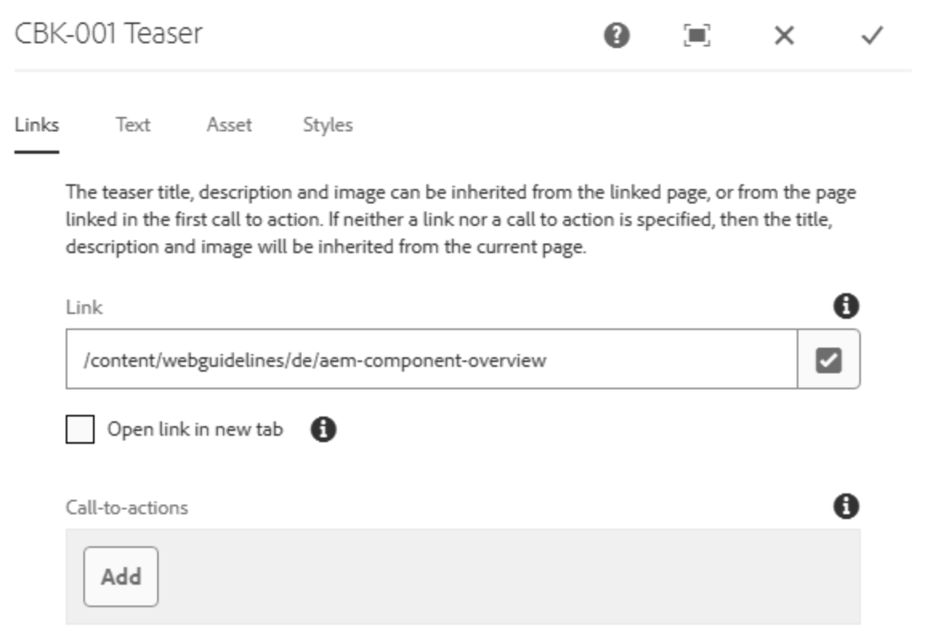The width and height of the screenshot is (925, 644).
Task: Switch to the Text tab
Action: [133, 125]
